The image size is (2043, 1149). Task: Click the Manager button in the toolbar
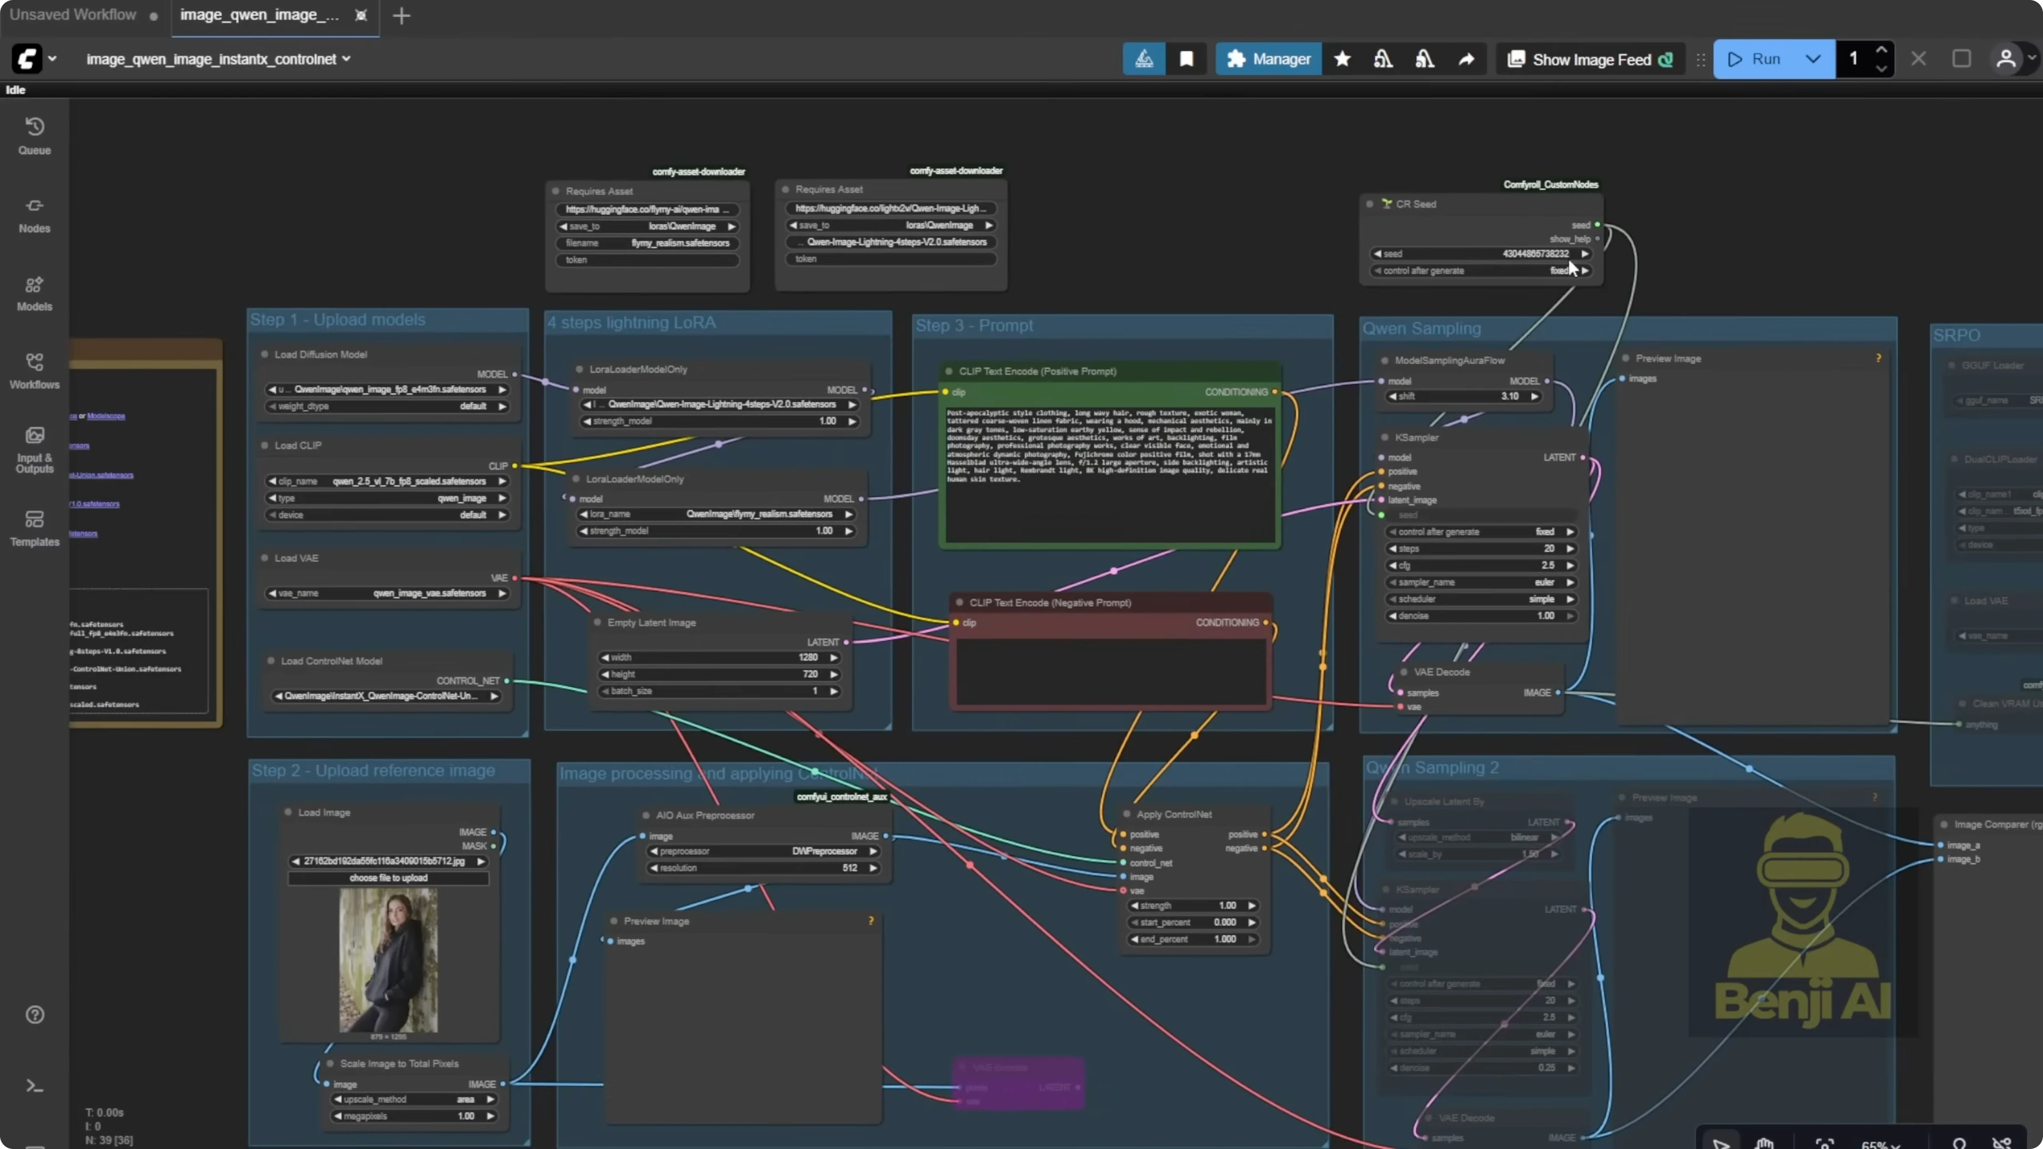tap(1268, 59)
